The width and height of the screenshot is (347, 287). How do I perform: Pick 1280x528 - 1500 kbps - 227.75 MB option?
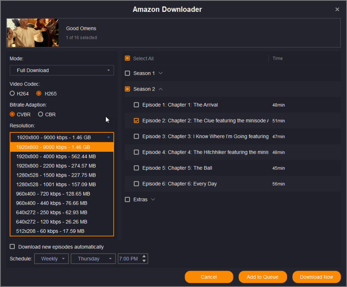coord(62,175)
